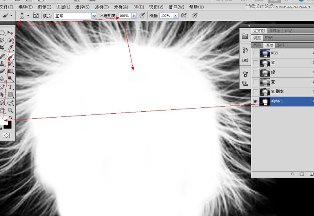Select the Healing Brush tool

click(2, 56)
